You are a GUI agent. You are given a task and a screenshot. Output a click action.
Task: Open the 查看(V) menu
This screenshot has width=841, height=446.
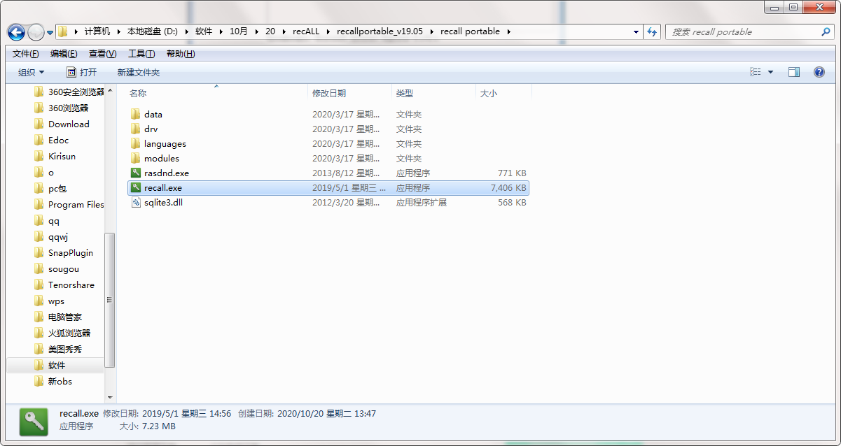102,54
